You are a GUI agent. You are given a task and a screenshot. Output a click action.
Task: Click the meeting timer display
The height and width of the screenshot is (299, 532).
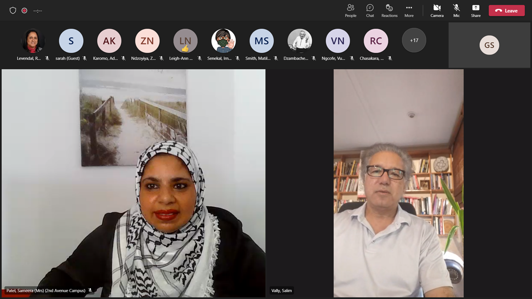[x=38, y=11]
